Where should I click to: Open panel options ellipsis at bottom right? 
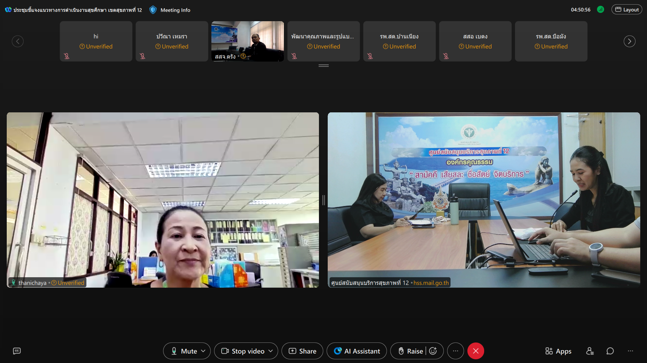coord(630,351)
